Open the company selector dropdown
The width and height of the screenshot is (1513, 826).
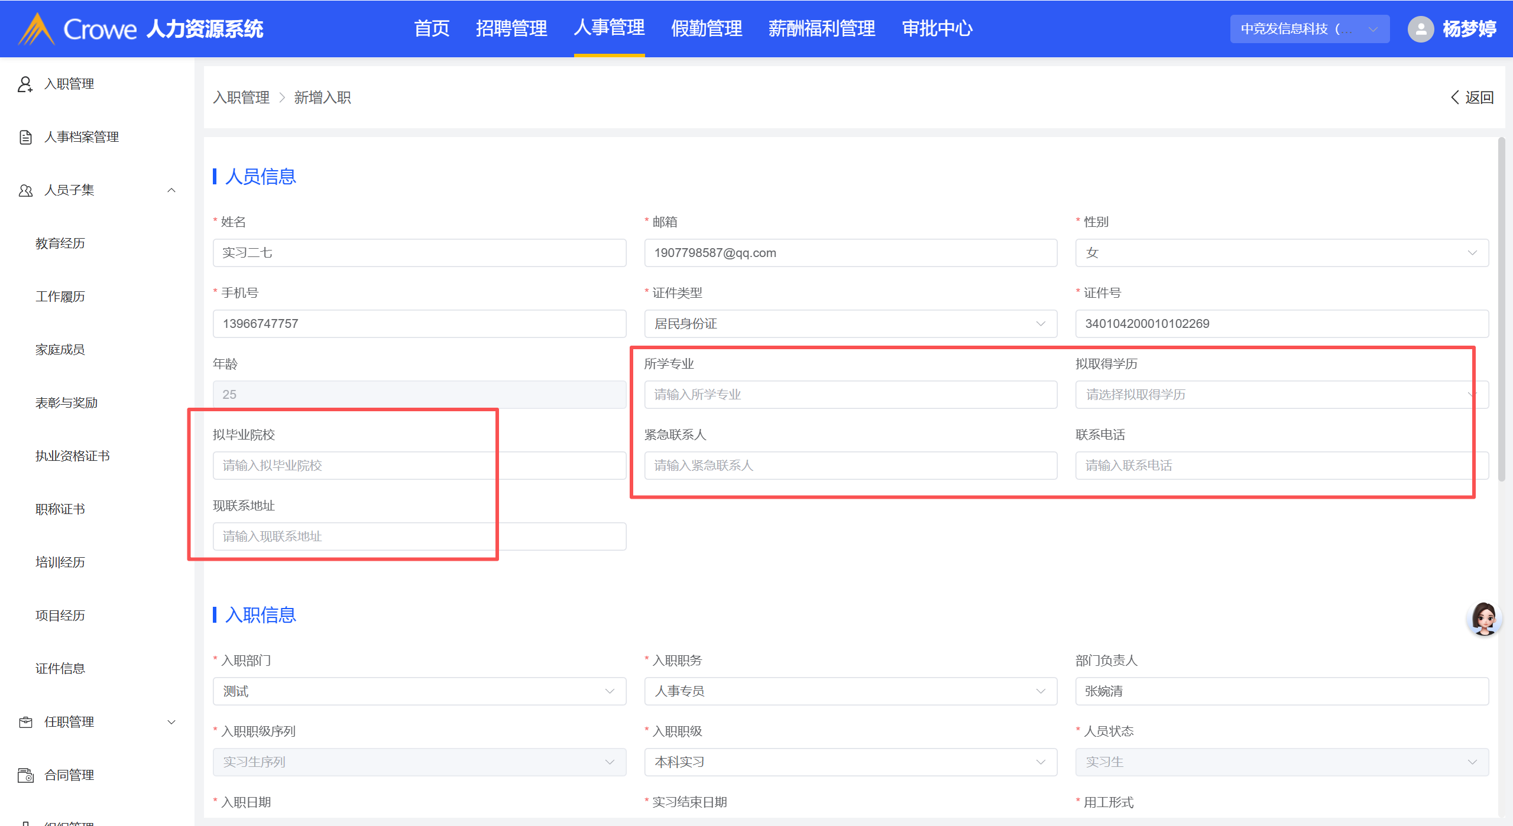click(x=1309, y=29)
